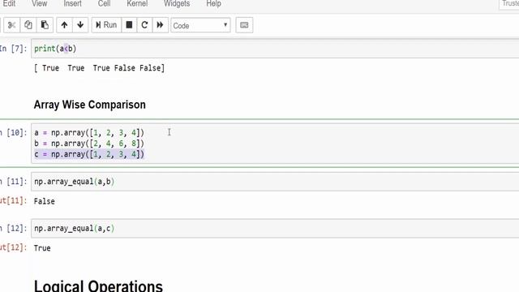The width and height of the screenshot is (519, 292).
Task: Click the line b = np.array([2, 4, 6, 8])
Action: click(89, 144)
